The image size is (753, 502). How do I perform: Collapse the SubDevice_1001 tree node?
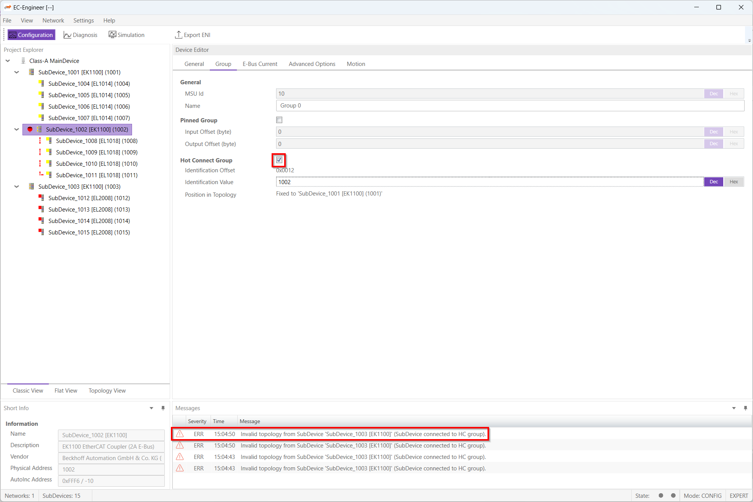16,72
